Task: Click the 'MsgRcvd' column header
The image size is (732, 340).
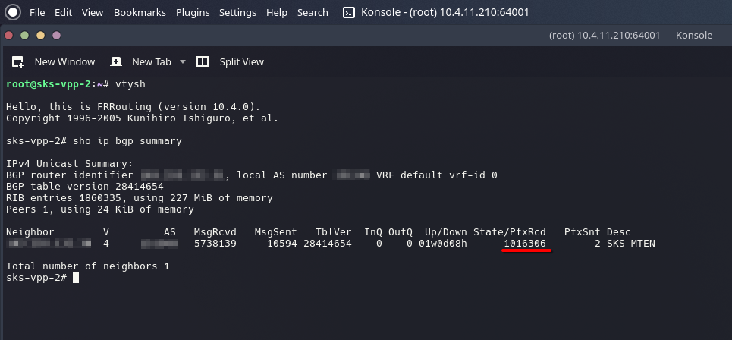Action: click(215, 232)
